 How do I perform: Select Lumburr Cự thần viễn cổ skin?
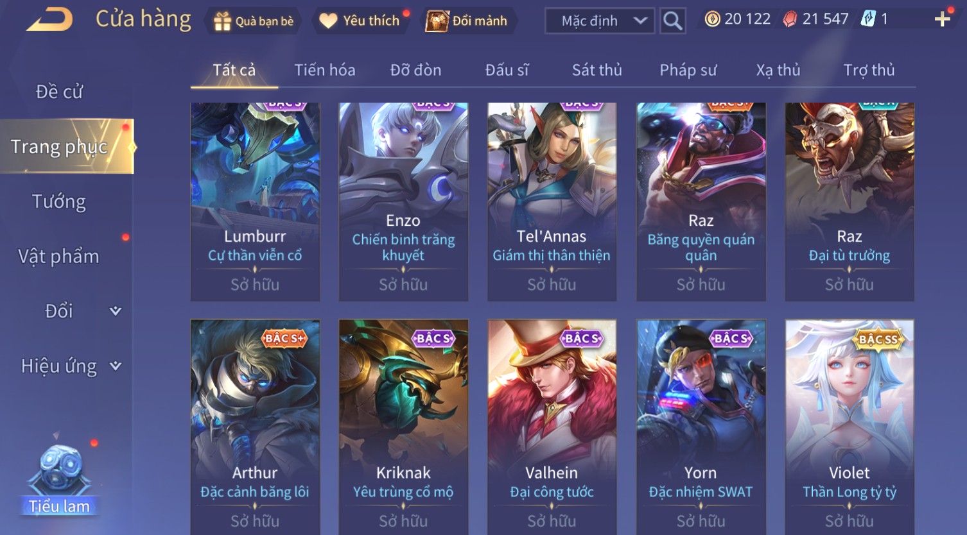click(x=255, y=201)
